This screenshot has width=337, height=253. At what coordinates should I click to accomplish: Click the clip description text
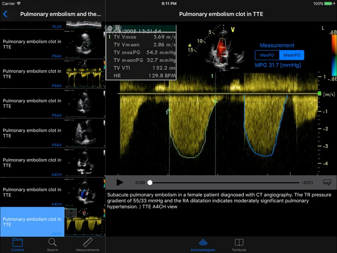(219, 201)
